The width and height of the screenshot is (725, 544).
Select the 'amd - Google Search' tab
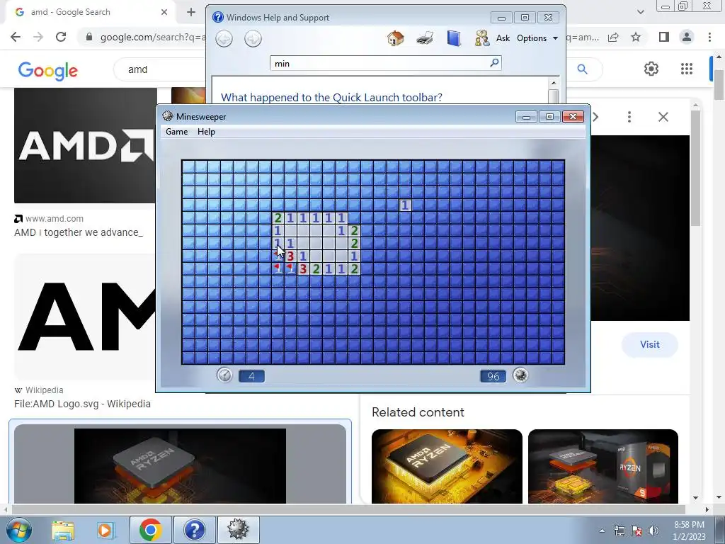point(89,12)
